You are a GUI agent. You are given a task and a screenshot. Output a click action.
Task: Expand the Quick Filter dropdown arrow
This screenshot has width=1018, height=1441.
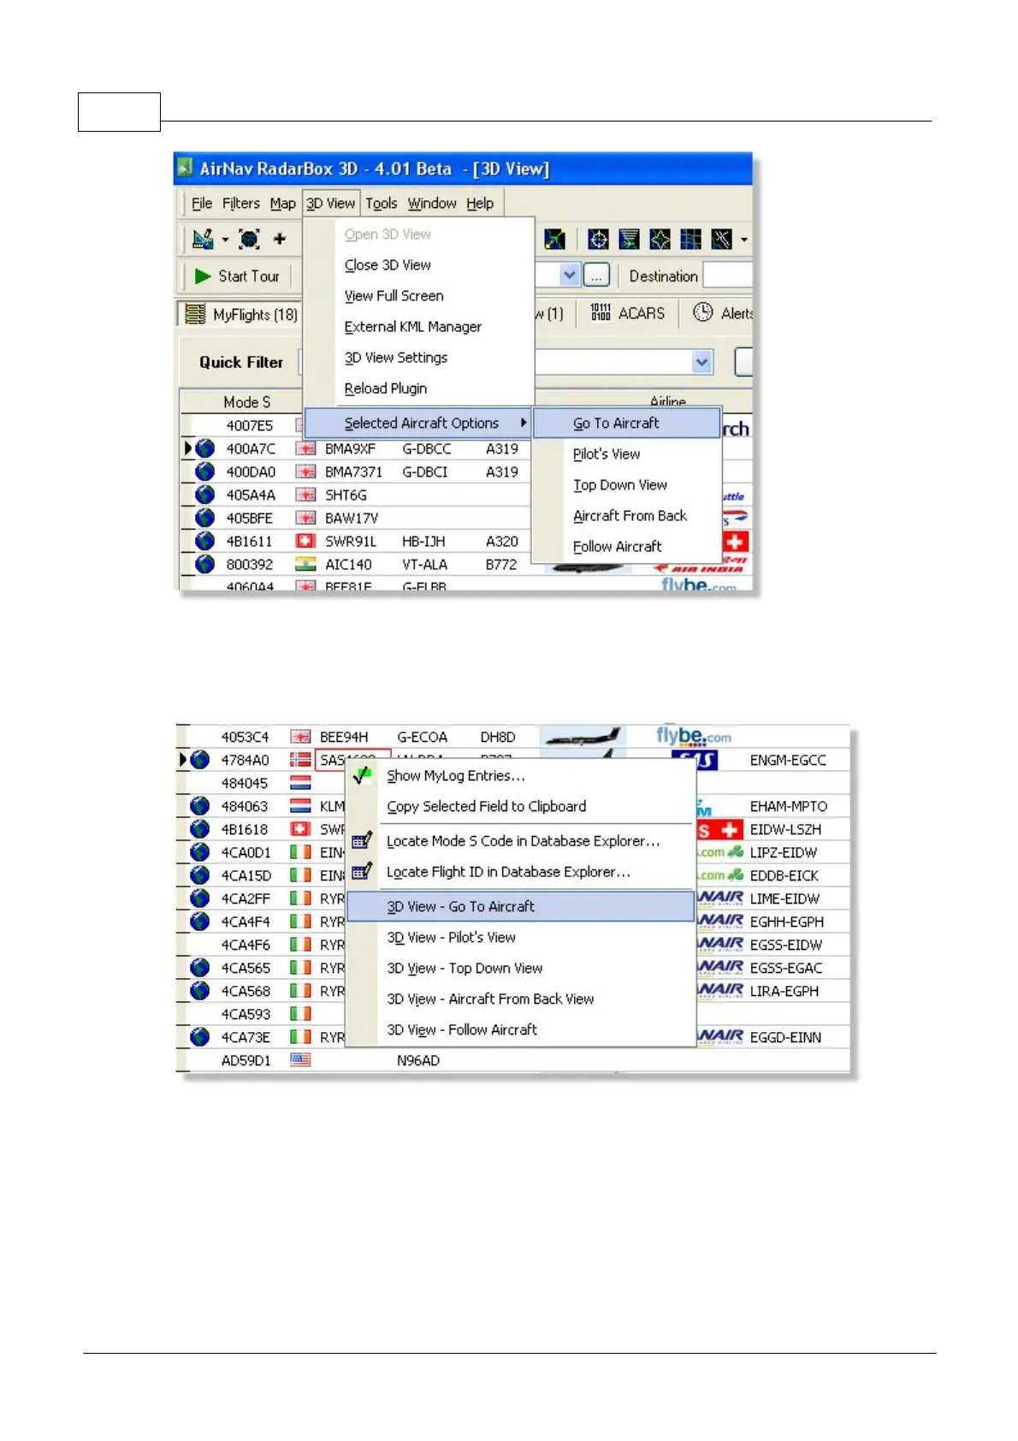pos(701,362)
